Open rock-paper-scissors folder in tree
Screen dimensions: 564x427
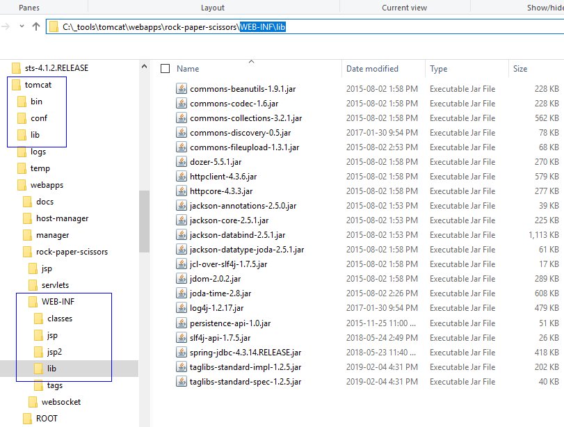pyautogui.click(x=72, y=252)
